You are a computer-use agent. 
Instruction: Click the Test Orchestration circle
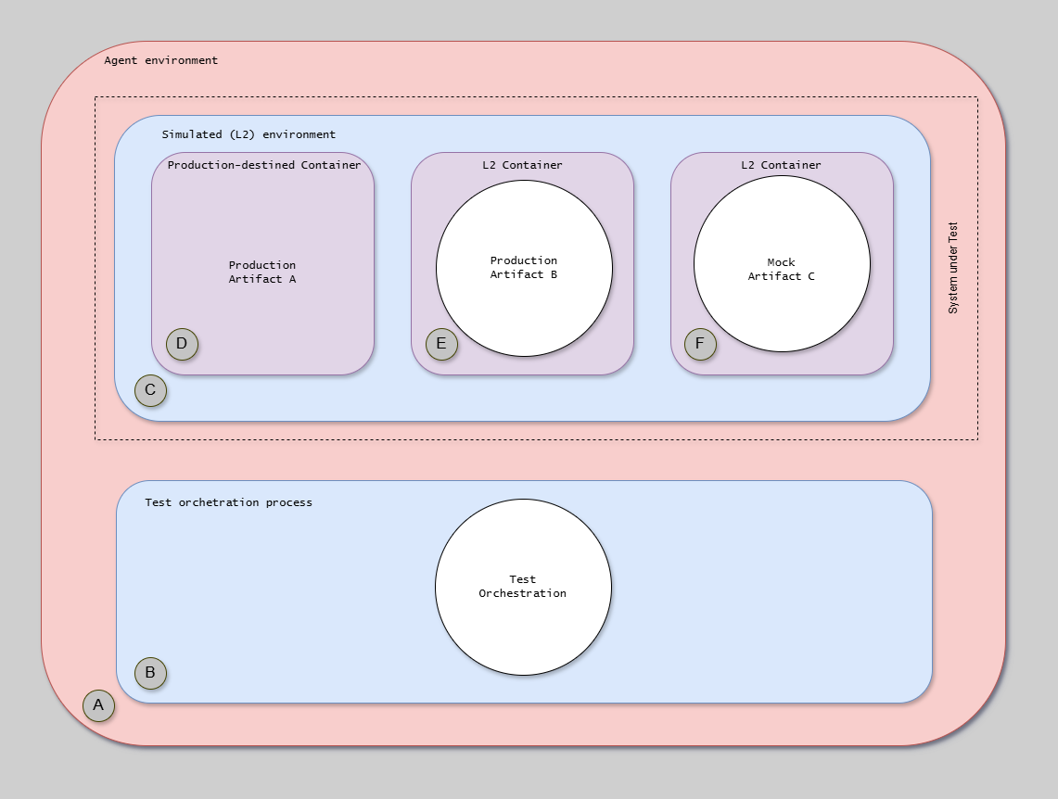click(522, 586)
